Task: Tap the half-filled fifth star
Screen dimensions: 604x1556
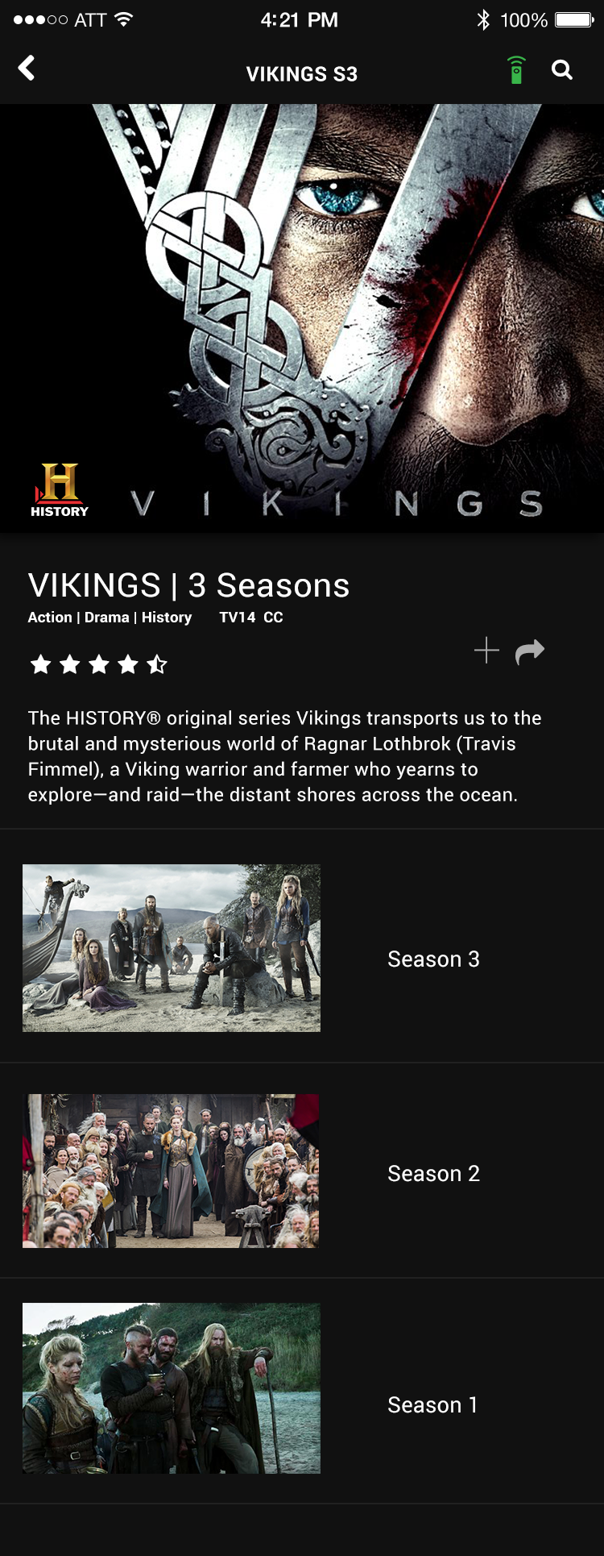Action: [157, 664]
